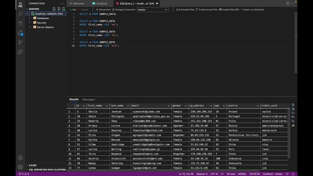The width and height of the screenshot is (313, 176).
Task: Open the Explorer view with badge
Action: pyautogui.click(x=21, y=33)
